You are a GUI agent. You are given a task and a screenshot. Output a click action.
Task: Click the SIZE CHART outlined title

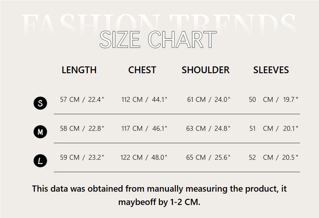click(x=158, y=40)
